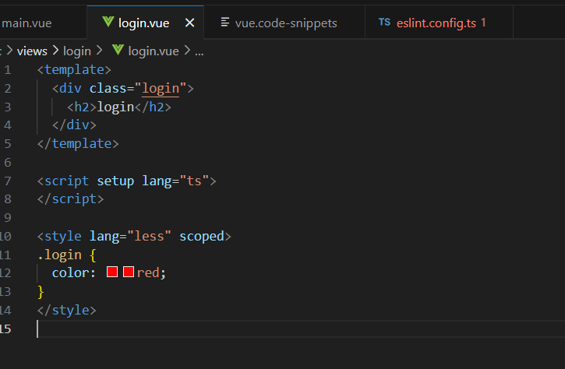Image resolution: width=565 pixels, height=369 pixels.
Task: Place cursor on the h2 login text
Action: tap(115, 107)
